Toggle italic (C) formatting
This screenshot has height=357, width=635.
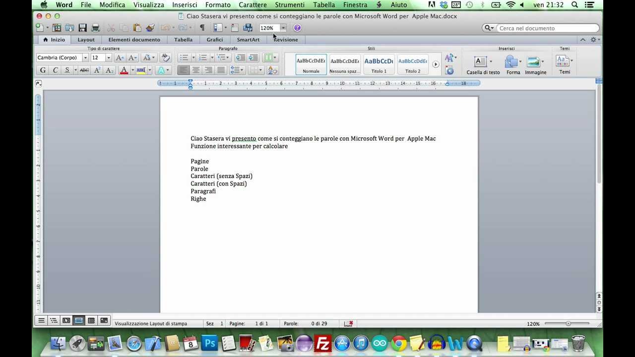click(55, 70)
